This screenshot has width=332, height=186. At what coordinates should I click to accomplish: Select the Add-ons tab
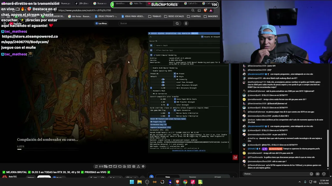(x=195, y=33)
